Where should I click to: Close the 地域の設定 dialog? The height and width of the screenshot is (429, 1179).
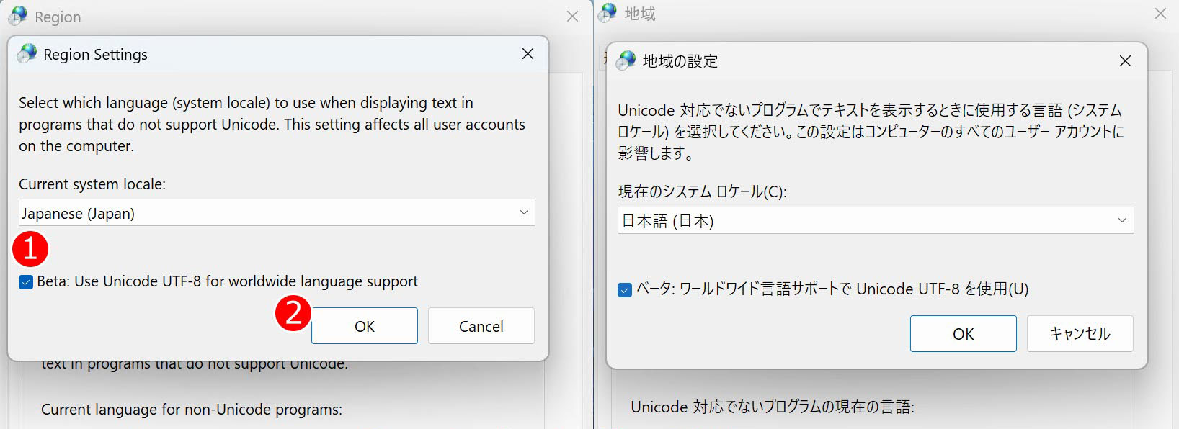click(1125, 60)
